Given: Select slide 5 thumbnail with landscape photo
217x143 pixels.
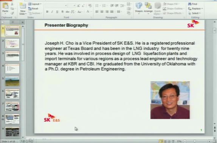Looking at the screenshot, I should pyautogui.click(x=12, y=81).
